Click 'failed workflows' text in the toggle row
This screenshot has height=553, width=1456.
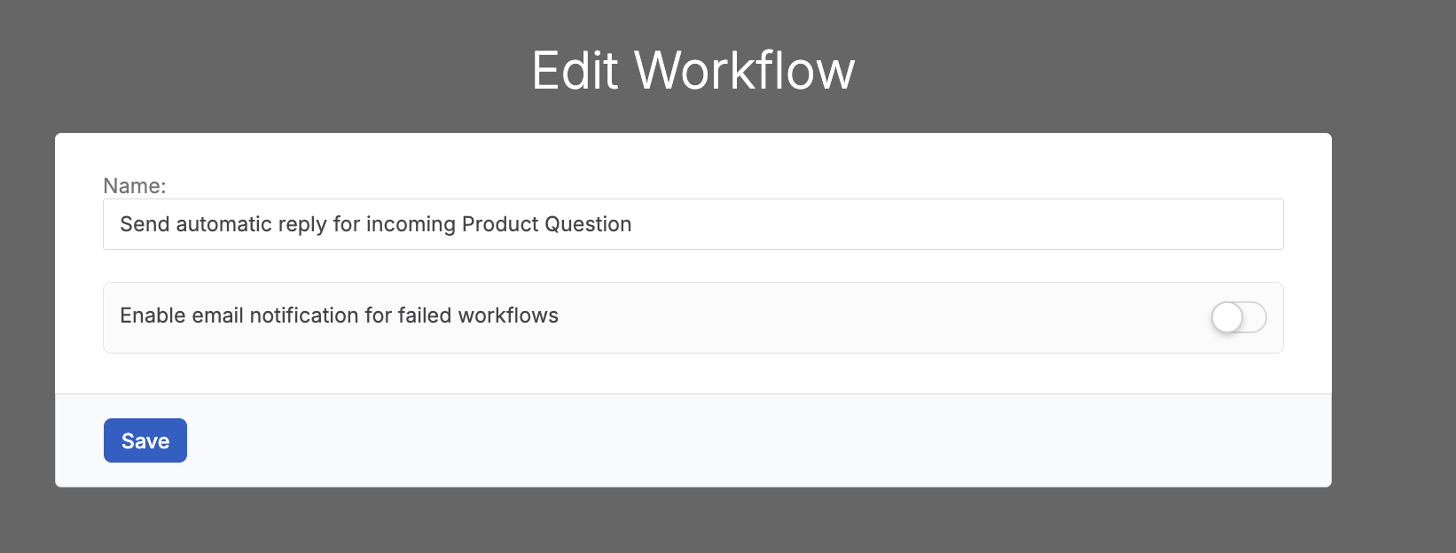(478, 315)
